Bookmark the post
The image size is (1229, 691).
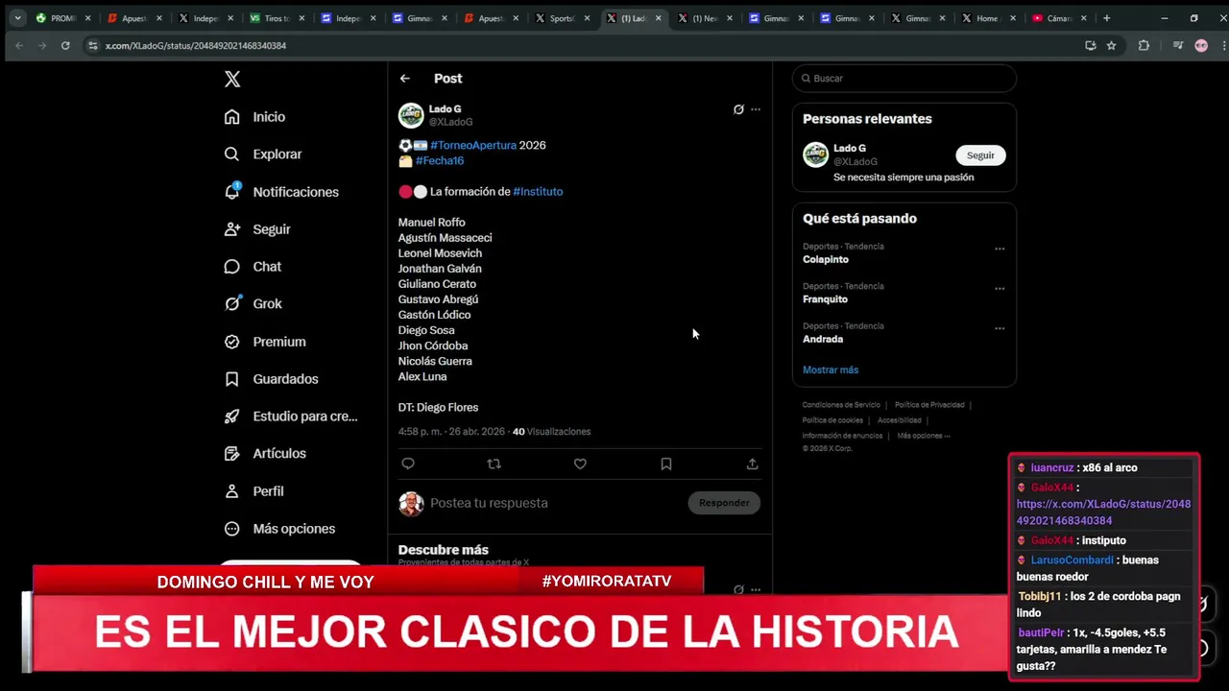[666, 465]
